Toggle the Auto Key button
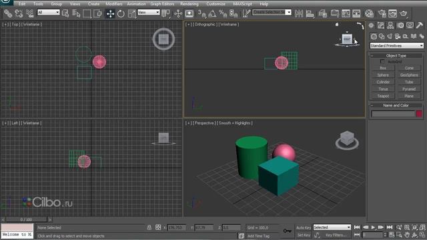The image size is (427, 240). tap(304, 227)
